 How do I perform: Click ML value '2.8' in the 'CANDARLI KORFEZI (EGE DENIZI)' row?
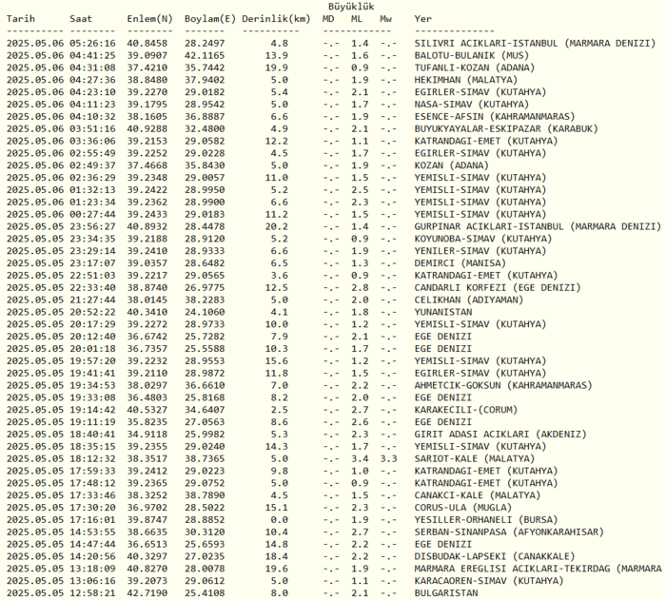[x=360, y=288]
